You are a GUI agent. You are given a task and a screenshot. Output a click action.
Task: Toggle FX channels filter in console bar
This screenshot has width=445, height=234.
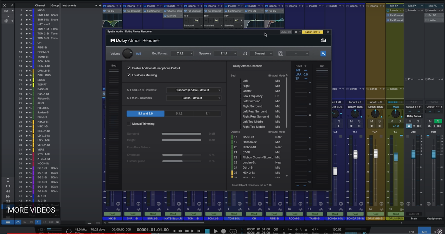click(x=31, y=222)
